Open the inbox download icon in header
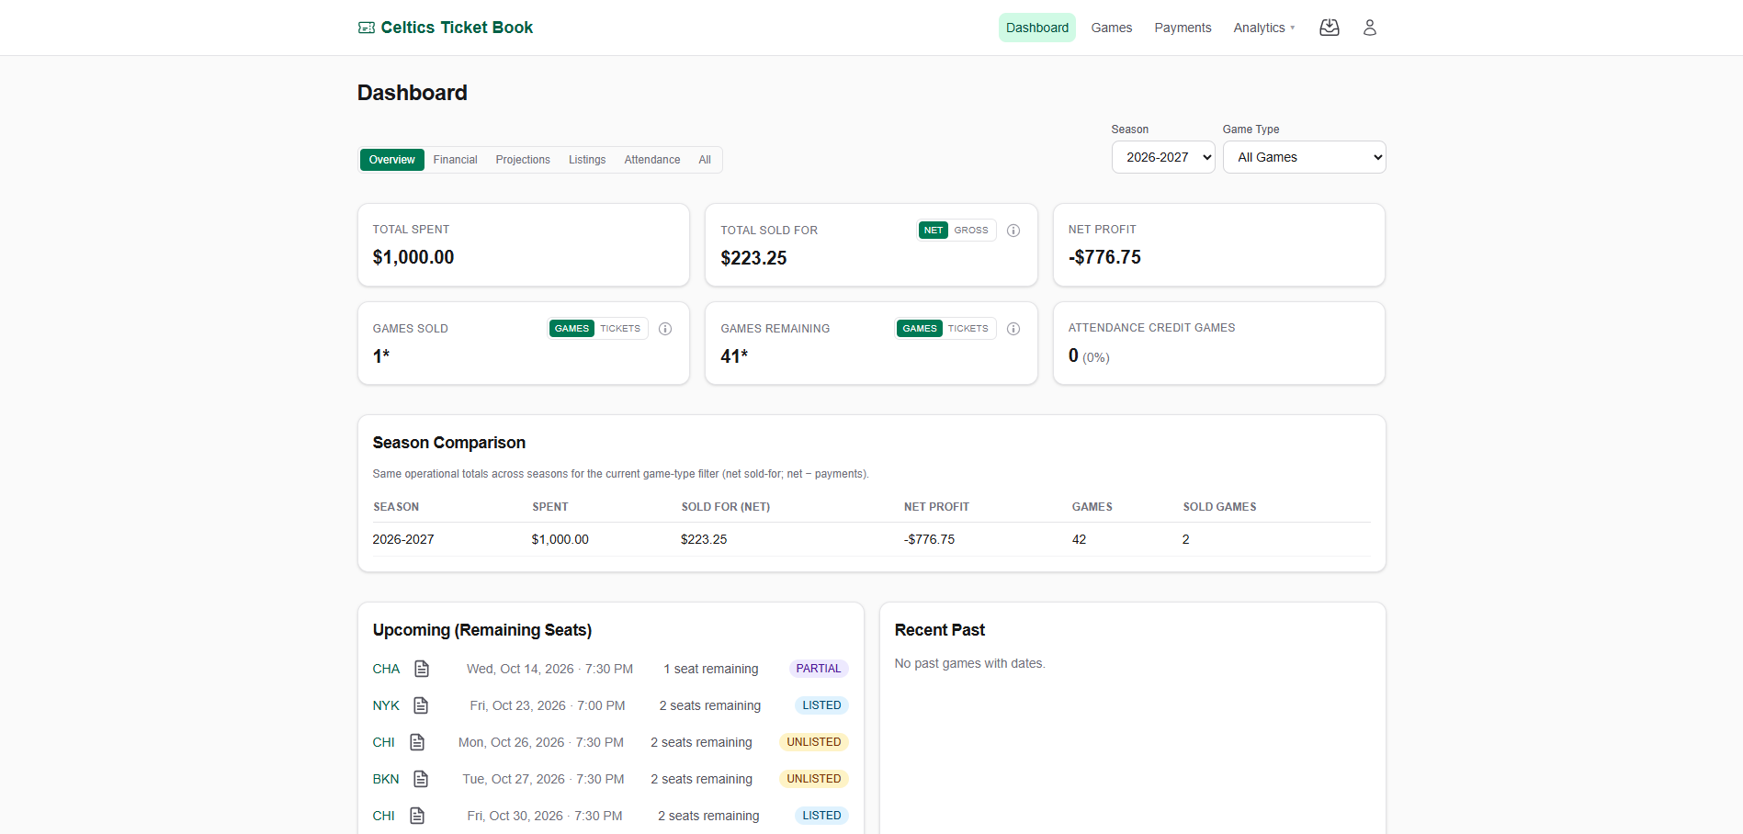The image size is (1743, 834). click(1329, 28)
